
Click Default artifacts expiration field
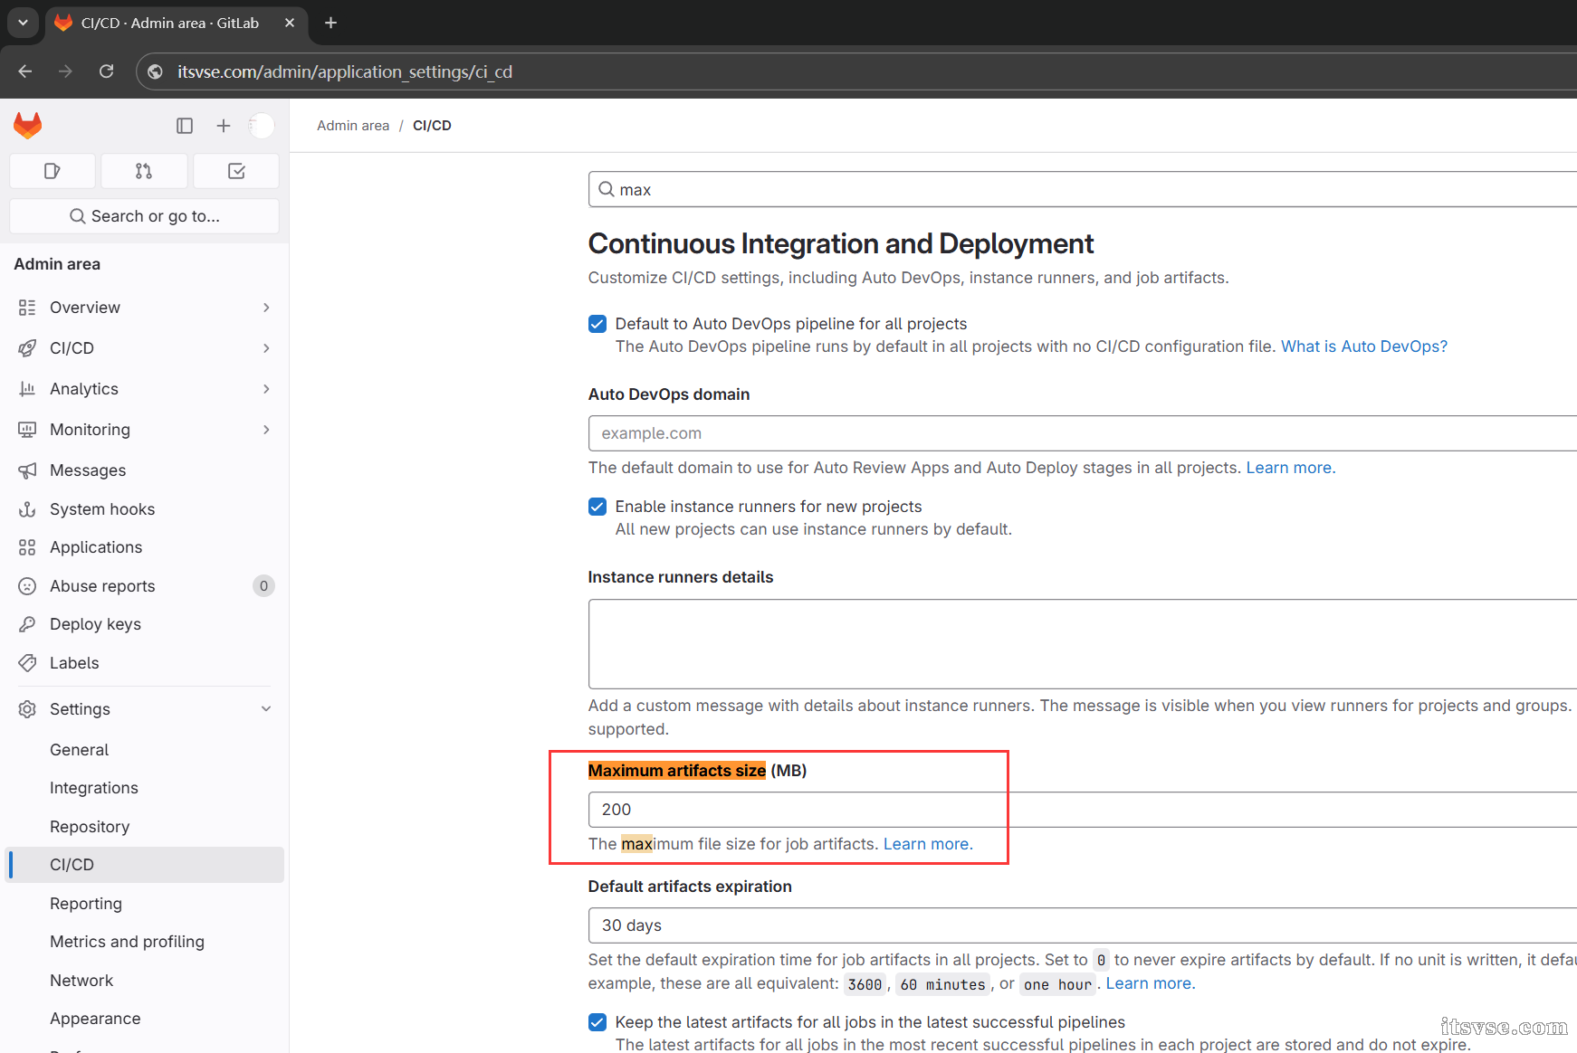pyautogui.click(x=1082, y=925)
